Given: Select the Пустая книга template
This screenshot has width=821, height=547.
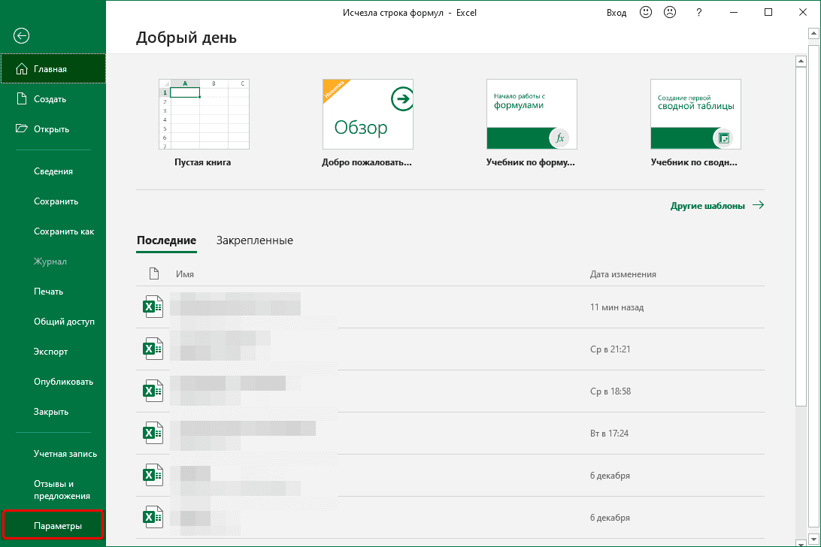Looking at the screenshot, I should coord(203,113).
